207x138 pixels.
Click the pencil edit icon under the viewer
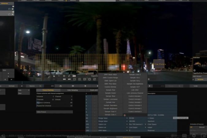69,76
